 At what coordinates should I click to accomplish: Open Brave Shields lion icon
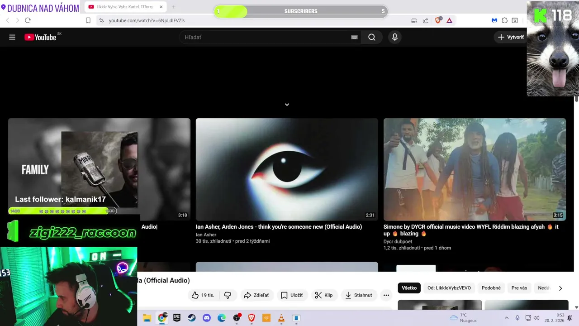438,20
